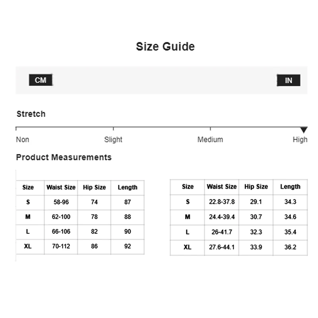
Task: Click the Slight stretch label
Action: 113,140
